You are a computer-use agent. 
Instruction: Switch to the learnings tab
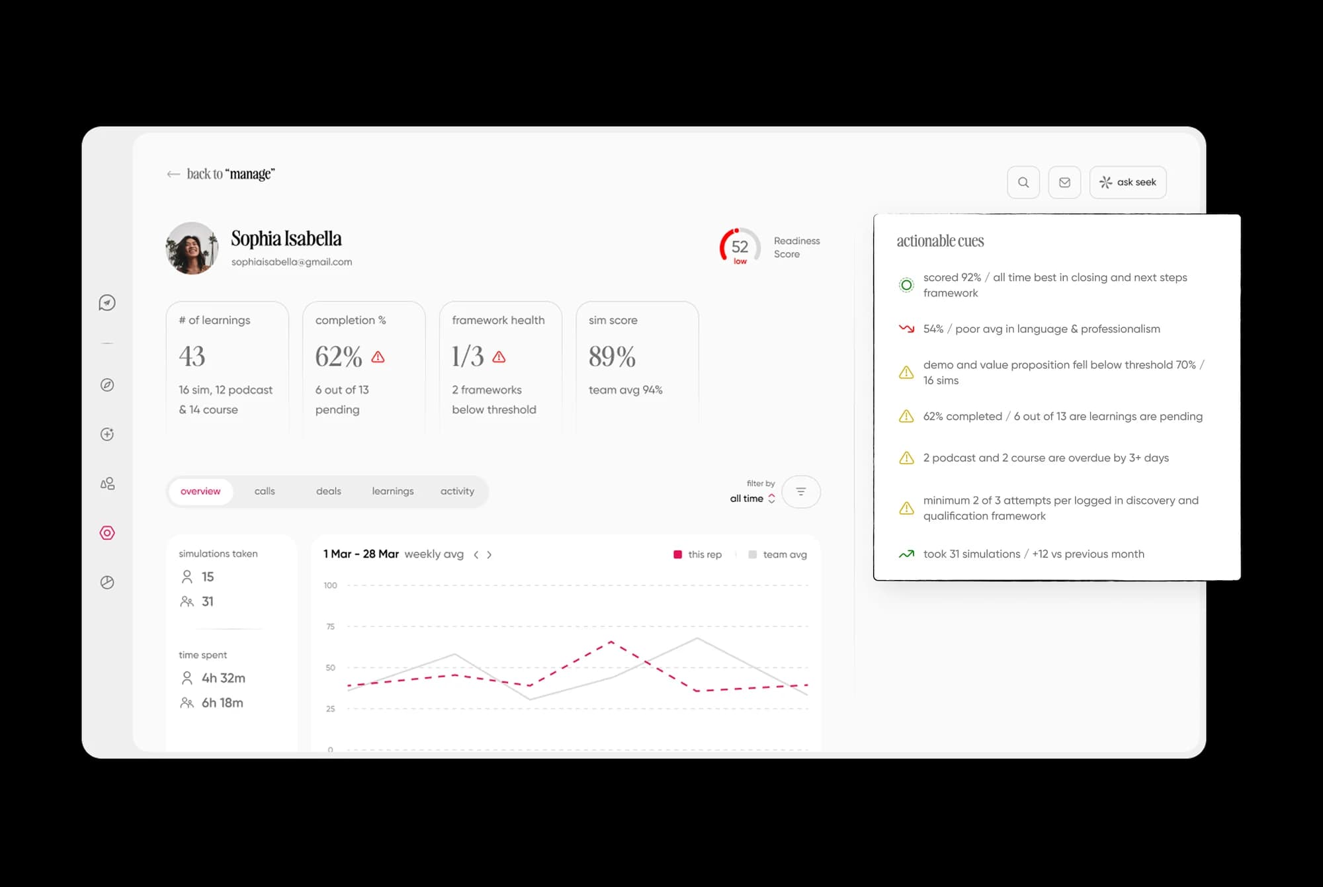(393, 491)
